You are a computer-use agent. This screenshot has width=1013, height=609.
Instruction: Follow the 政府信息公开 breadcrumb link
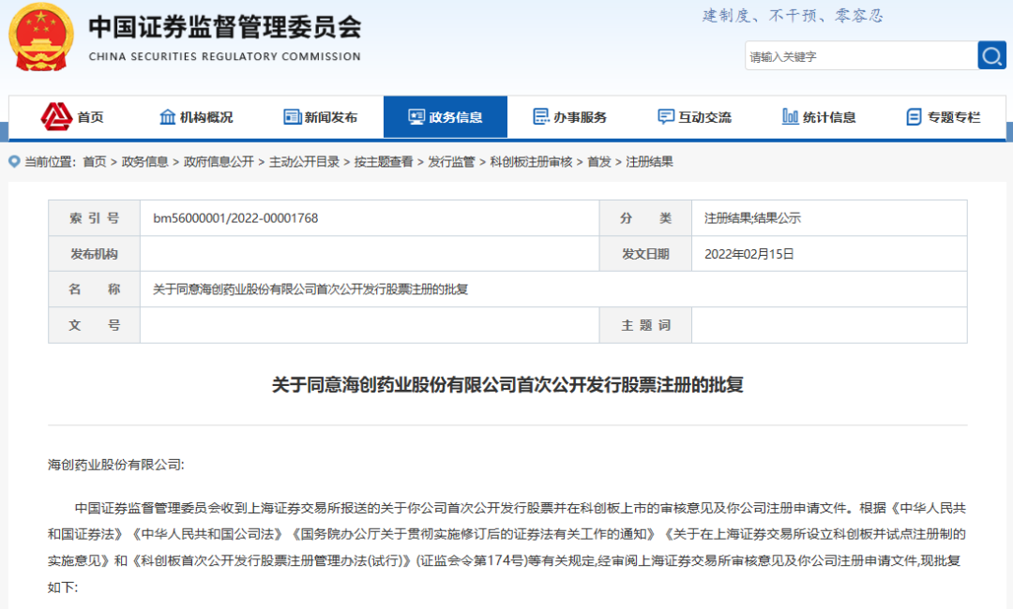pyautogui.click(x=219, y=162)
